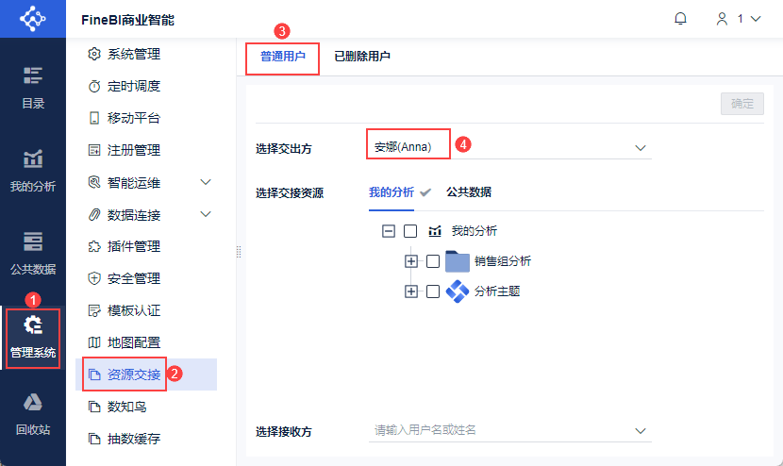Open the user account dropdown
The image size is (783, 466).
[738, 19]
